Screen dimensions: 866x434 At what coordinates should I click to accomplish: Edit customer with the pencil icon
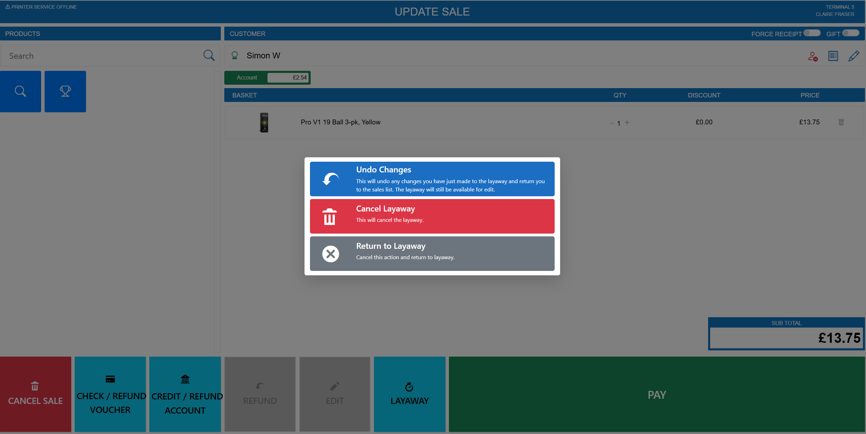[x=854, y=56]
